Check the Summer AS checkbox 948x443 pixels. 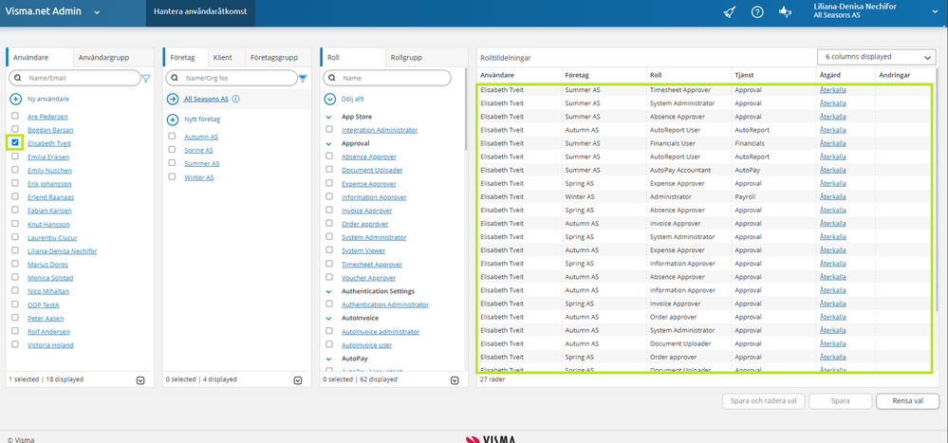coord(173,163)
